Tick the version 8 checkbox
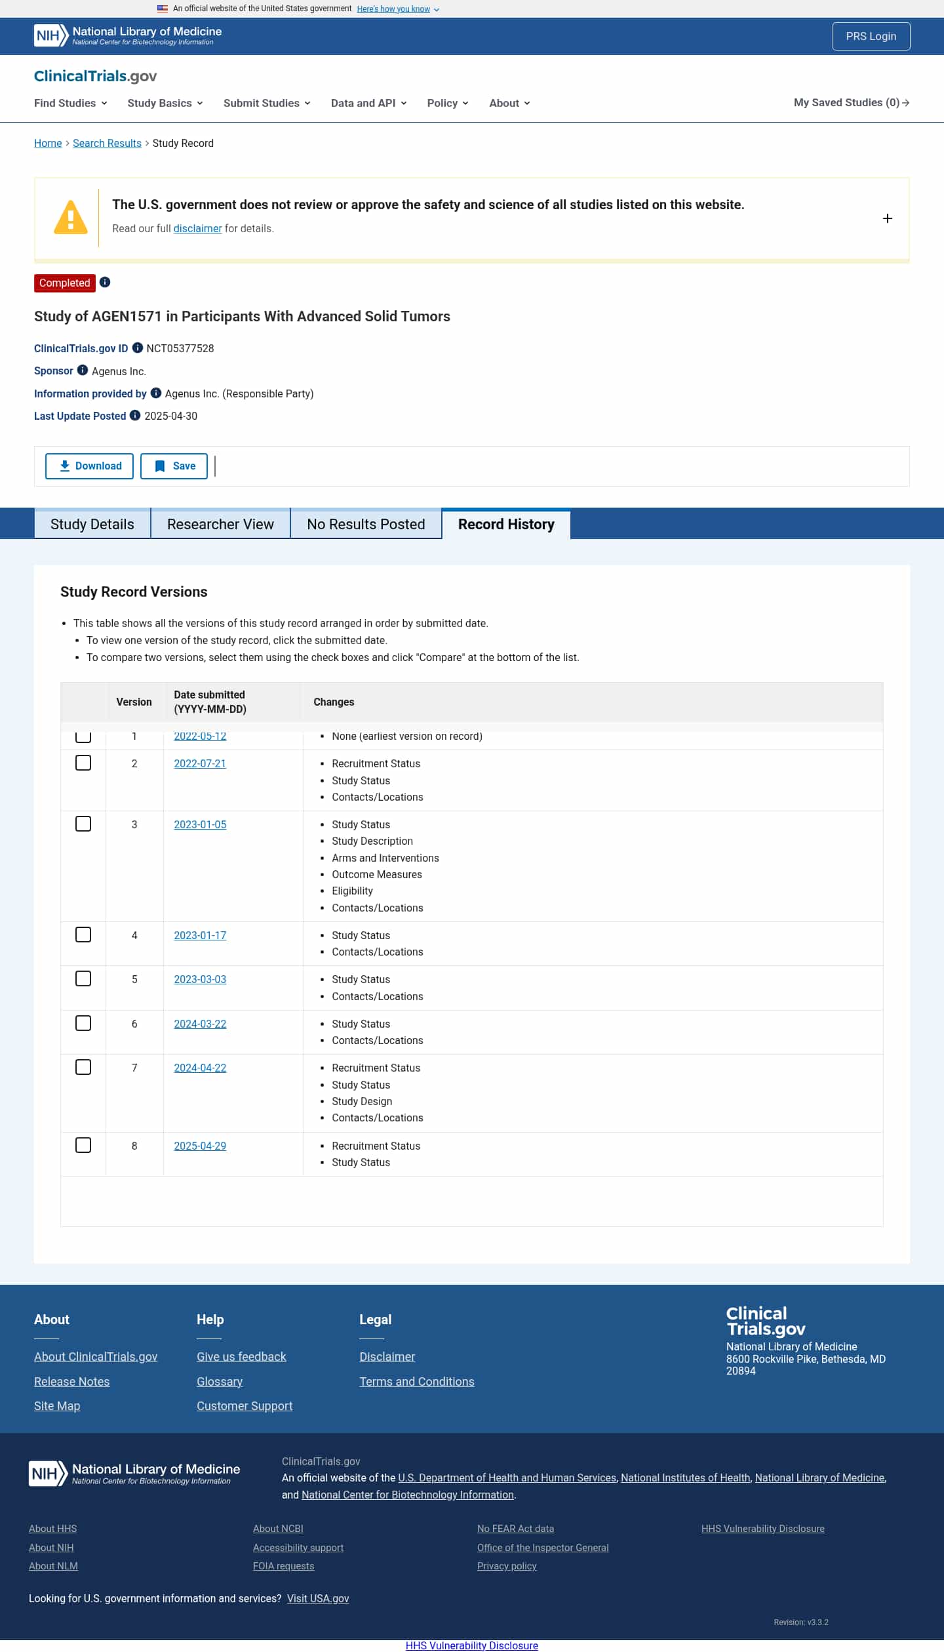The image size is (944, 1652). [83, 1145]
